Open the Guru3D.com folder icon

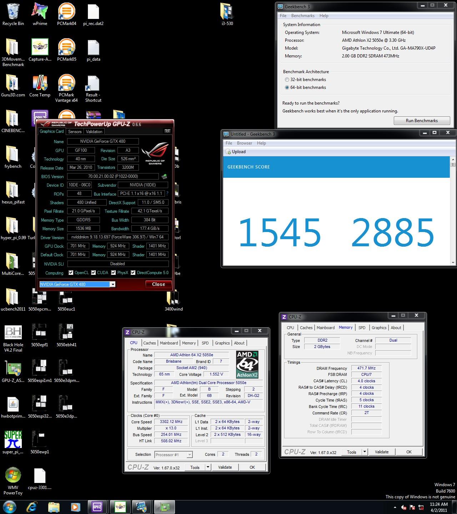[x=13, y=83]
